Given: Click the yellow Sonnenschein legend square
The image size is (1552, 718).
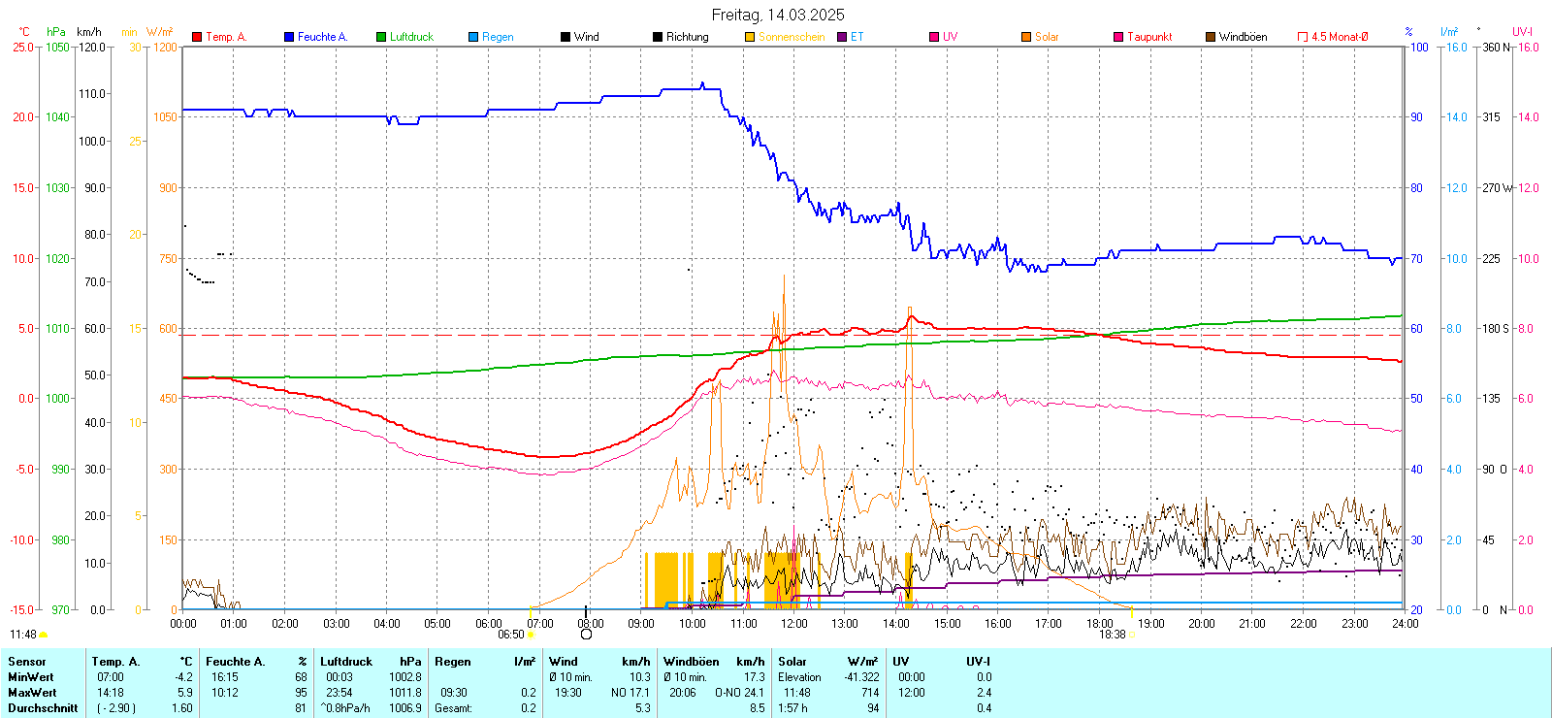Looking at the screenshot, I should pos(750,37).
